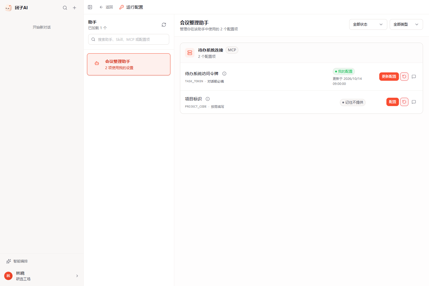Image resolution: width=429 pixels, height=286 pixels.
Task: Show info for 项目标识
Action: click(x=208, y=99)
